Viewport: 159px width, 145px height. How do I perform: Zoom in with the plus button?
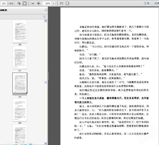click(x=38, y=3)
